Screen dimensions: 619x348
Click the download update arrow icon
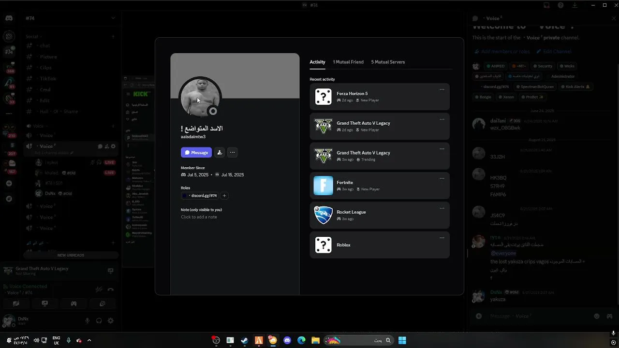point(575,5)
